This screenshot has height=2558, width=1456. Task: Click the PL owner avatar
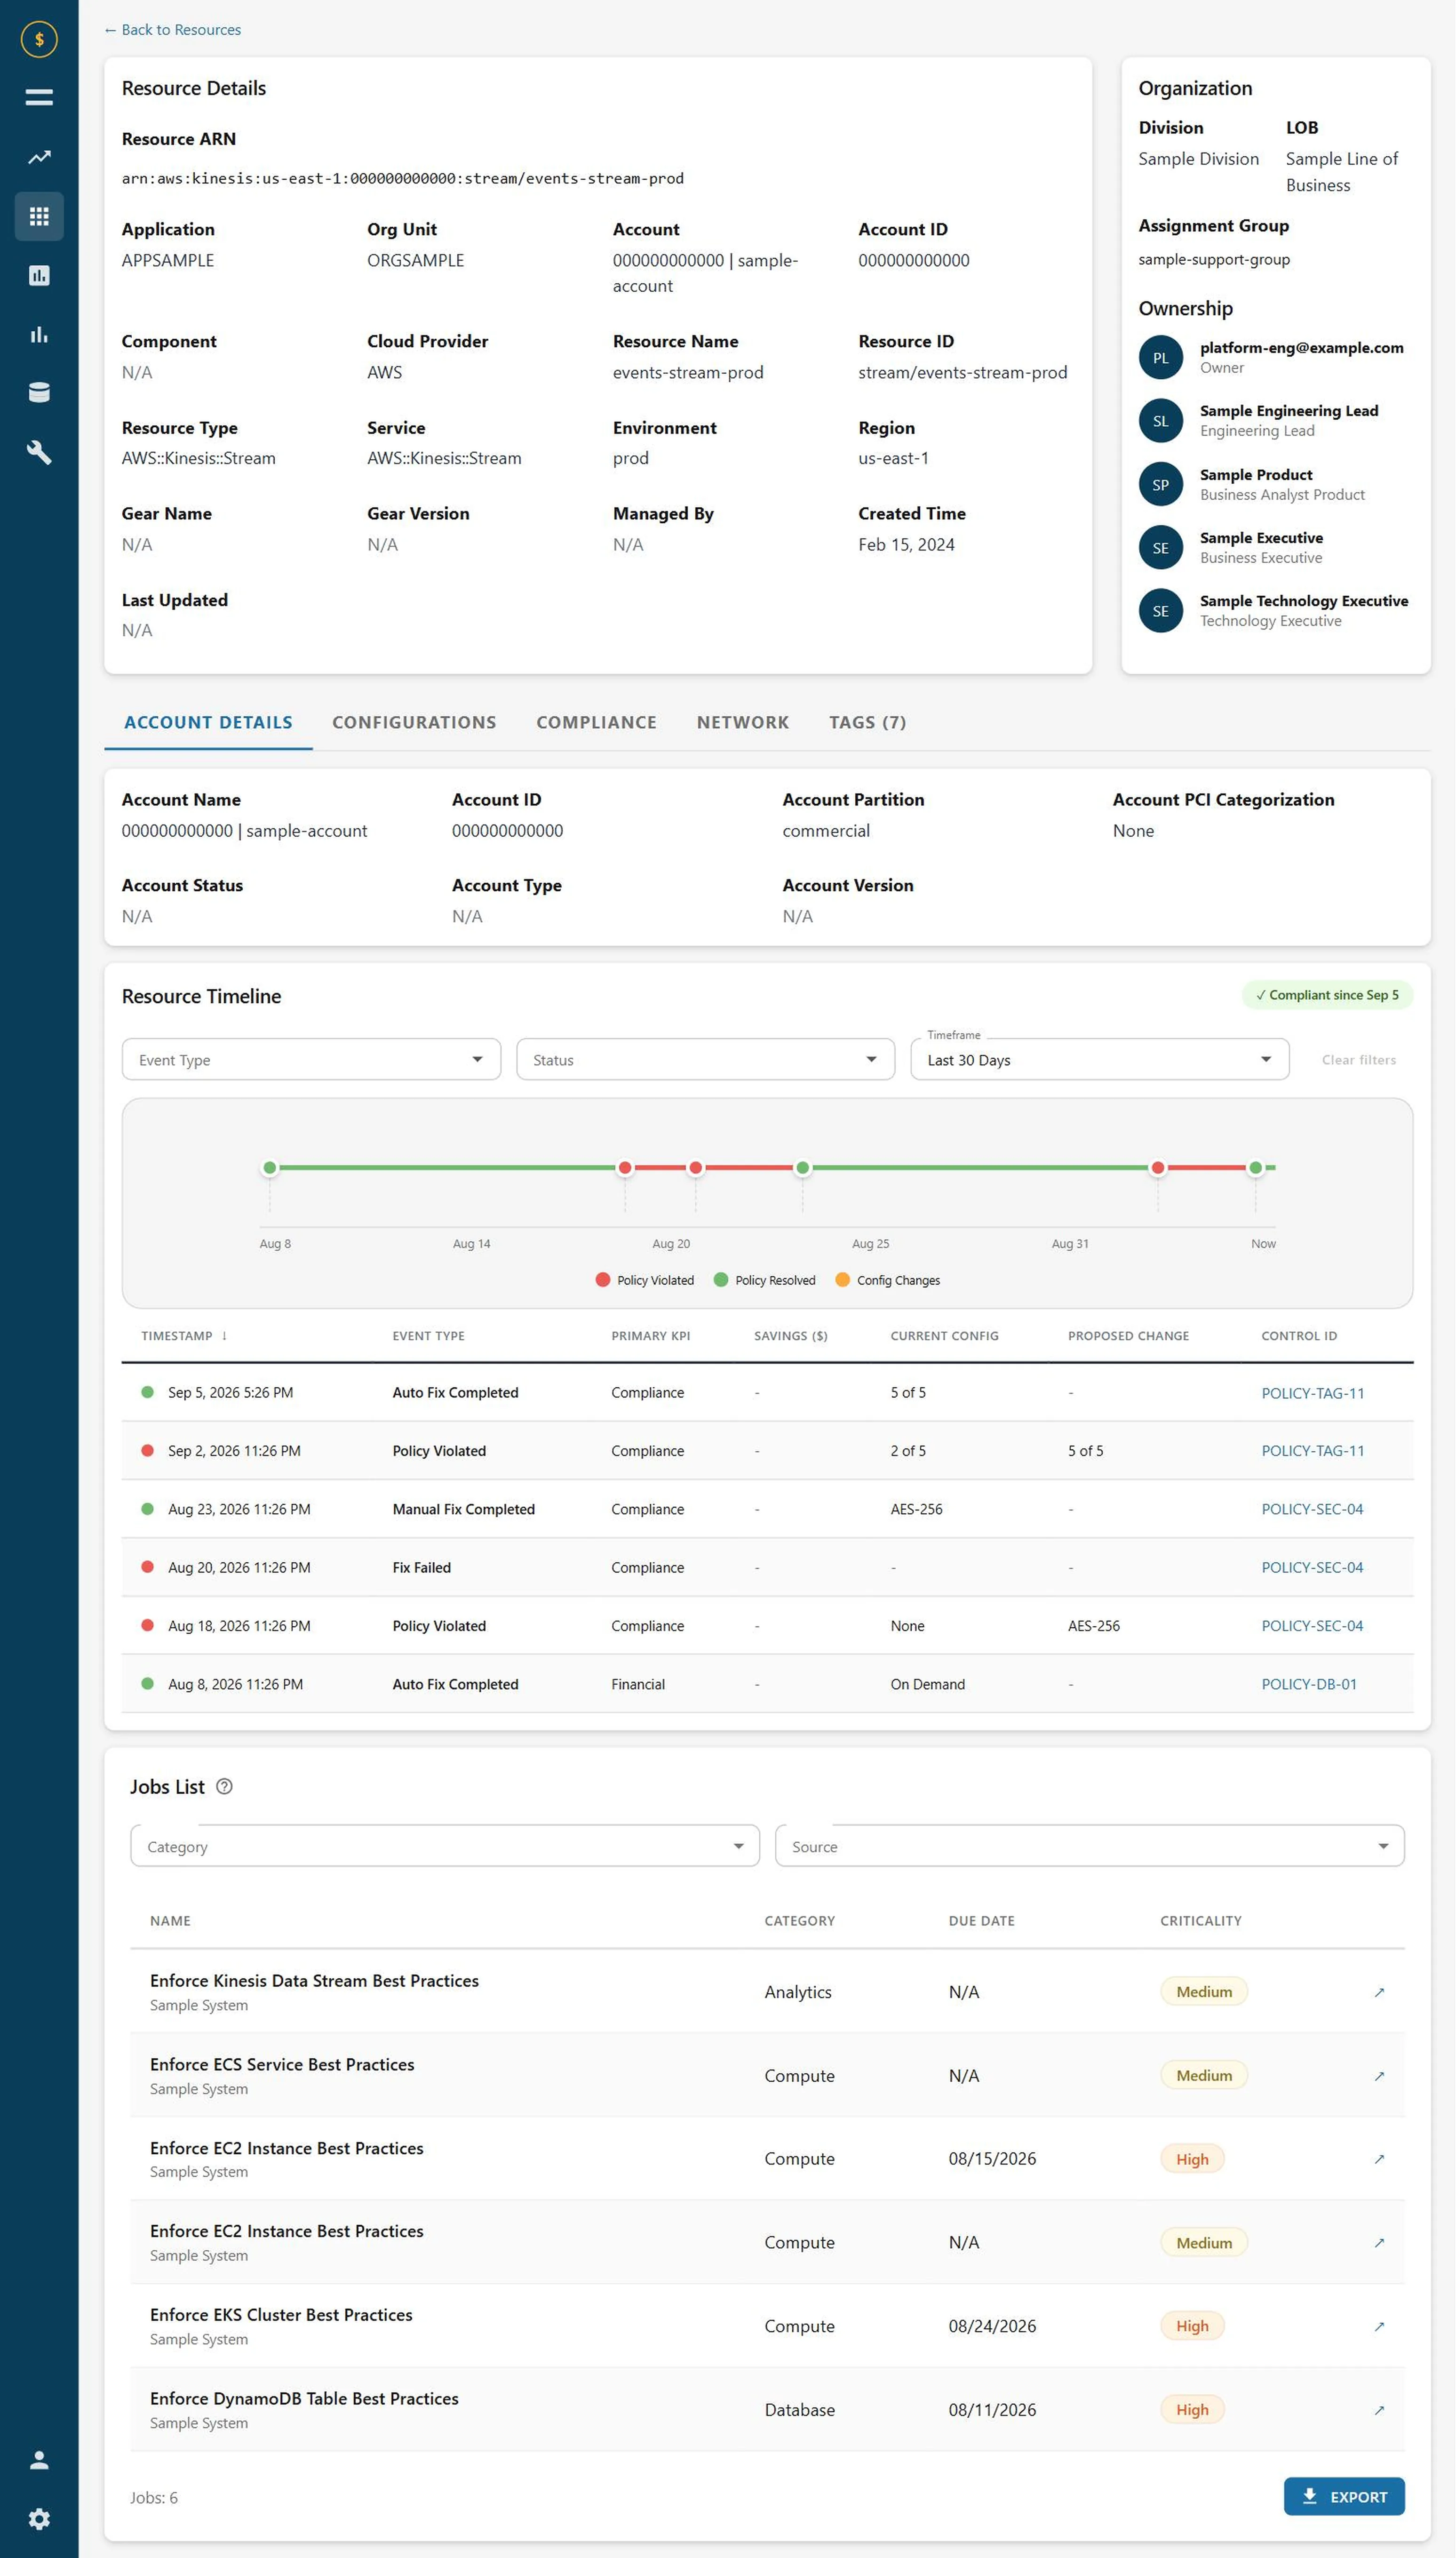pos(1160,358)
